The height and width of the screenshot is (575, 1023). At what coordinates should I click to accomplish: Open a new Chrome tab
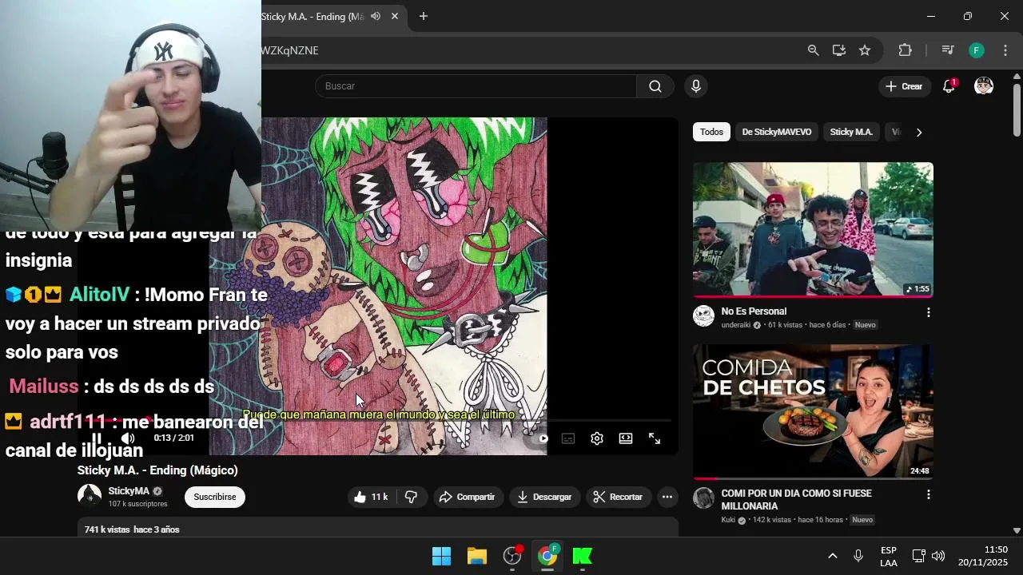[x=424, y=16]
